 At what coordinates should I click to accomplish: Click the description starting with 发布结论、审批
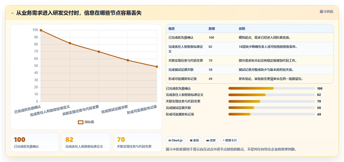pyautogui.click(x=271, y=79)
